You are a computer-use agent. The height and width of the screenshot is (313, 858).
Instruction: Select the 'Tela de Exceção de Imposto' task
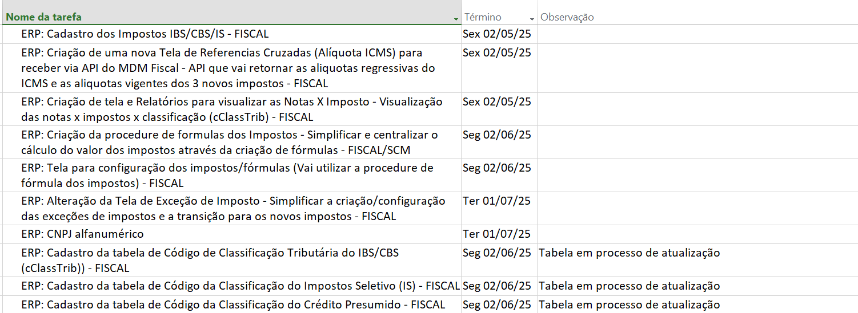tap(233, 209)
